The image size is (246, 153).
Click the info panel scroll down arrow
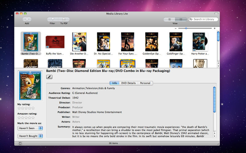click(x=214, y=136)
